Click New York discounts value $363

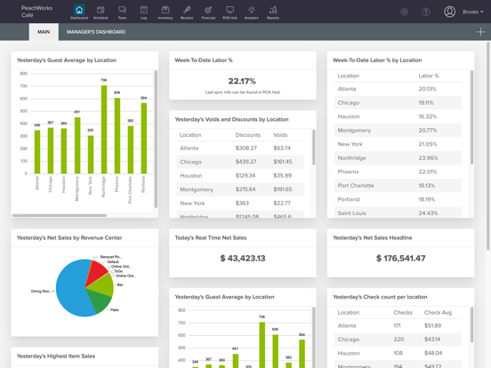point(242,203)
